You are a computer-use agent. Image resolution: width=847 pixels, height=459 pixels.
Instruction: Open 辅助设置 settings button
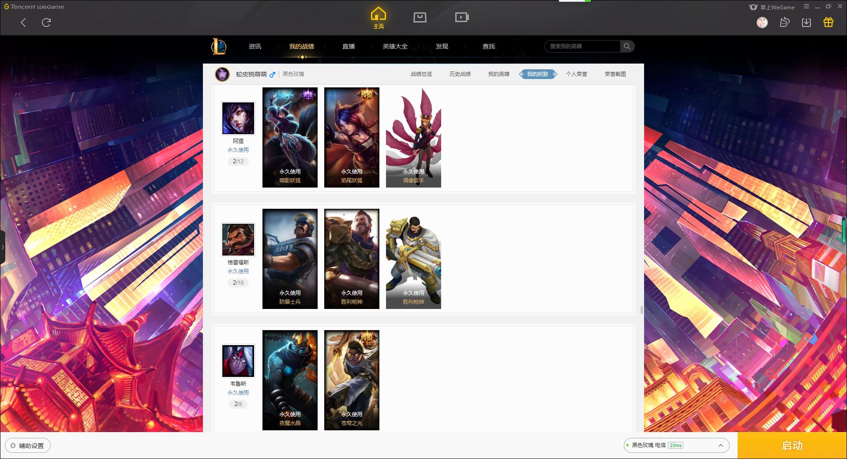[28, 446]
